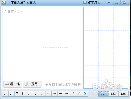
Task: Insert the tilde ~ key
Action: [67, 94]
